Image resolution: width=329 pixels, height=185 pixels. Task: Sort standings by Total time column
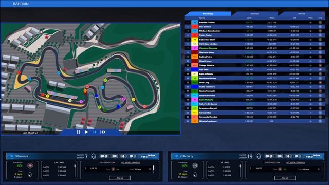272,18
